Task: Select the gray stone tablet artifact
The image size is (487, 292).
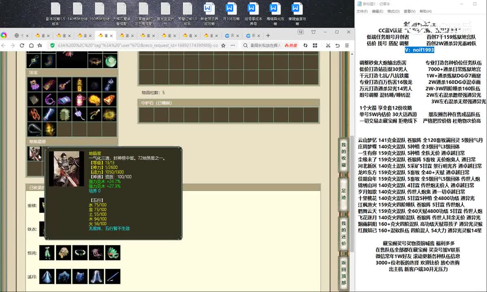Action: [x=34, y=100]
